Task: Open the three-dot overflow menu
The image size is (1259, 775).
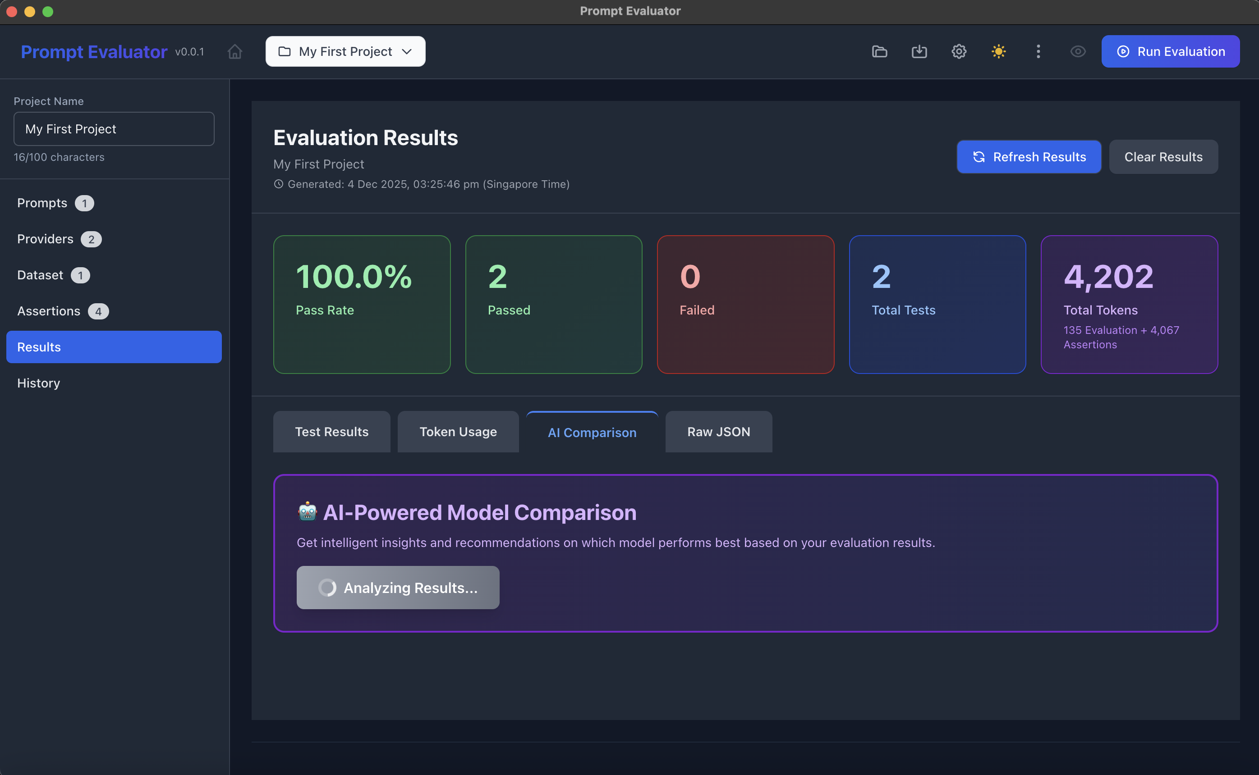Action: coord(1038,51)
